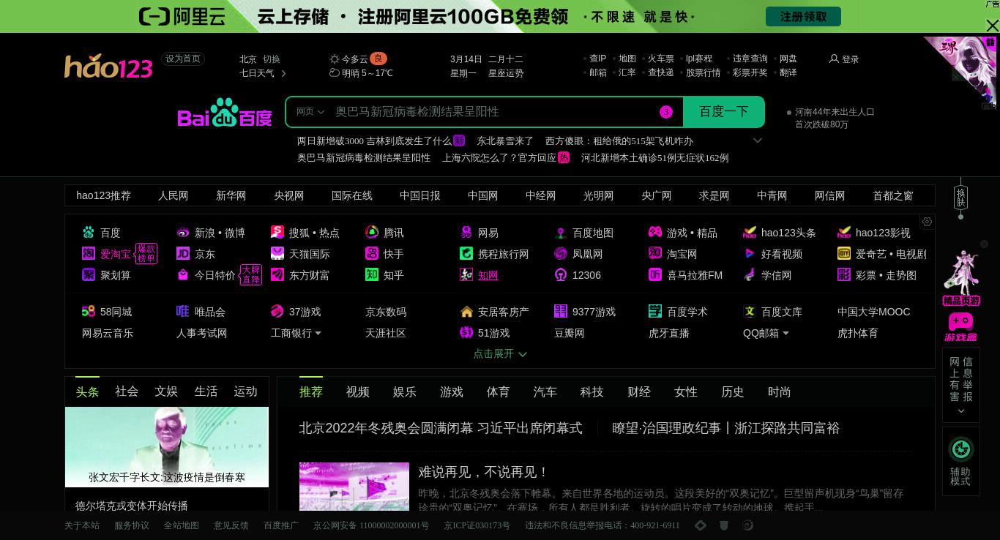Click the 天猫国际 cat icon
Viewport: 1000px width, 540px height.
(277, 254)
